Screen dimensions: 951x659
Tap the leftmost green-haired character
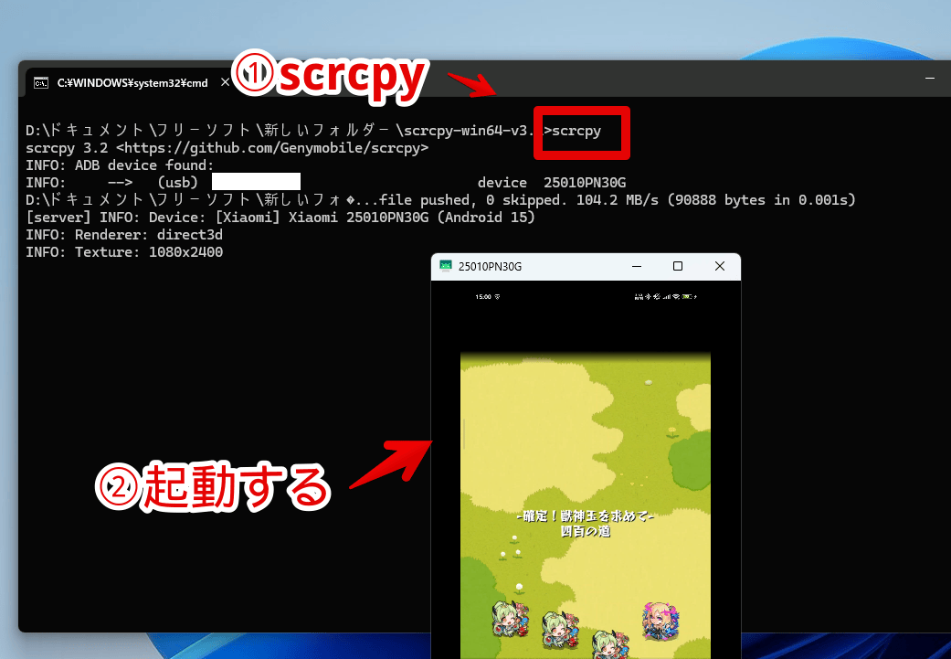(510, 619)
